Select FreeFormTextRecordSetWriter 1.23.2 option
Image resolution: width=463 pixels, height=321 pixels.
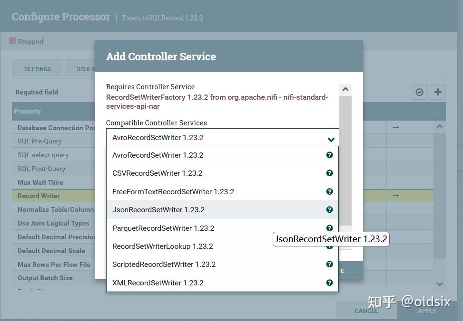coord(222,191)
